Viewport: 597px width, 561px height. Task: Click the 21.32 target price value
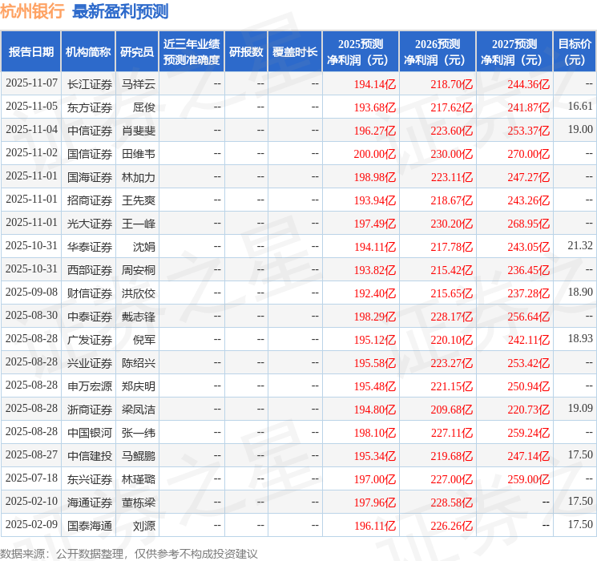pos(580,246)
